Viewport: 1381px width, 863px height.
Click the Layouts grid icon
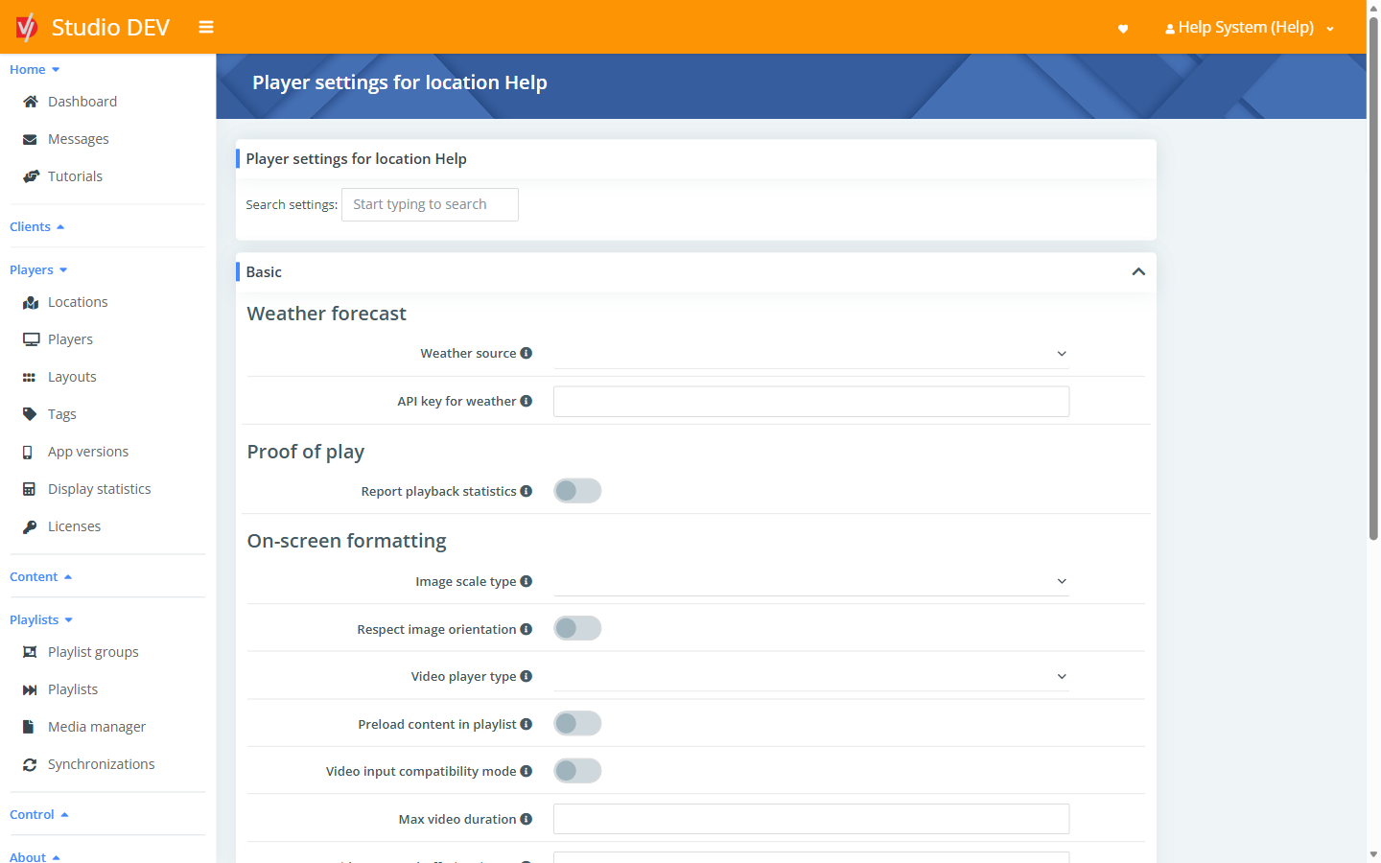pos(29,378)
